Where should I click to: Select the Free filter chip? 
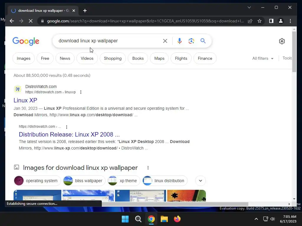tap(45, 58)
